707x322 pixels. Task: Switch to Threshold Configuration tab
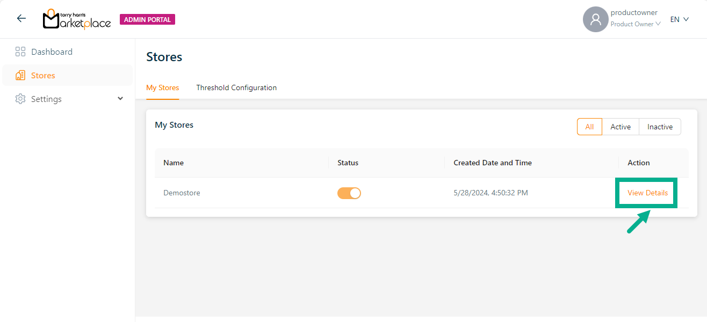[x=236, y=88]
